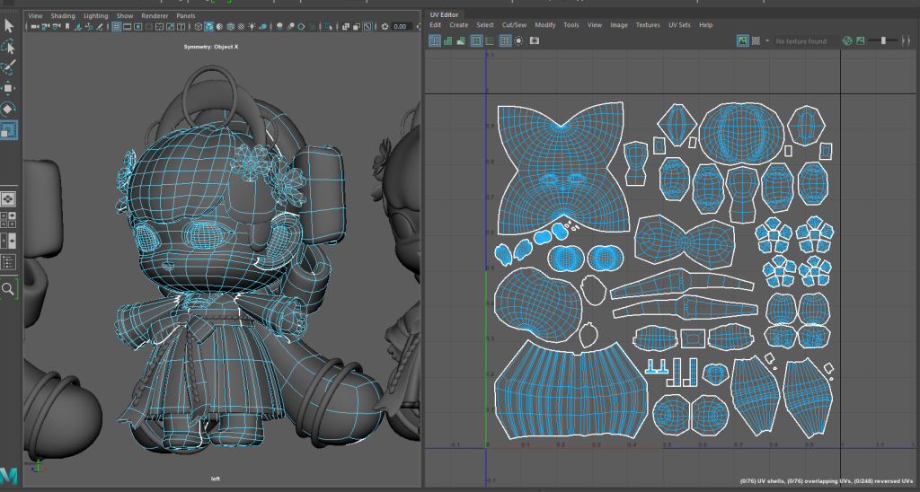Click the Image Plane icon
This screenshot has width=920, height=492.
[79, 26]
